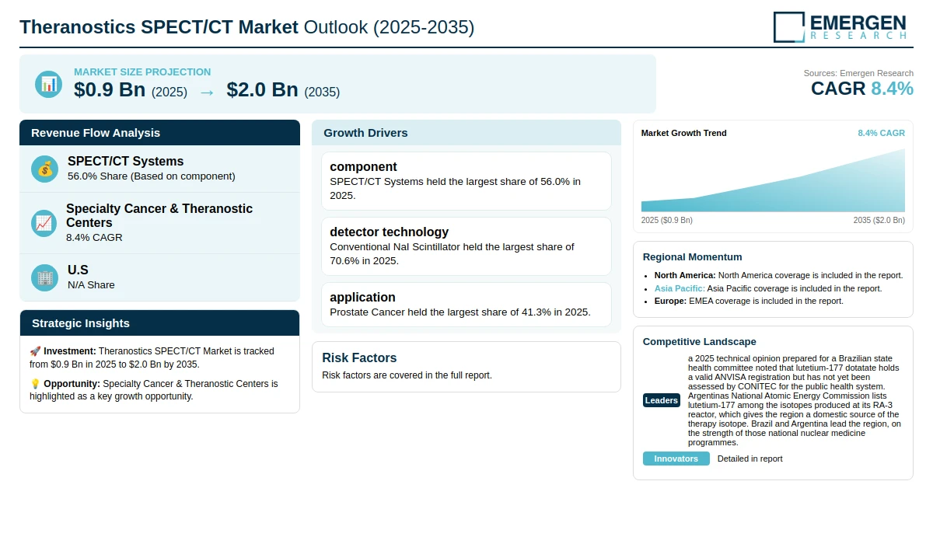This screenshot has height=544, width=933.
Task: Open the Risk Factors card
Action: [466, 367]
